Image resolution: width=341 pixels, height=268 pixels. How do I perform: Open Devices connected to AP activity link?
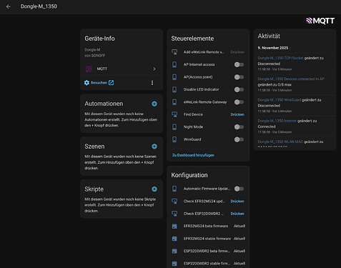pyautogui.click(x=291, y=79)
